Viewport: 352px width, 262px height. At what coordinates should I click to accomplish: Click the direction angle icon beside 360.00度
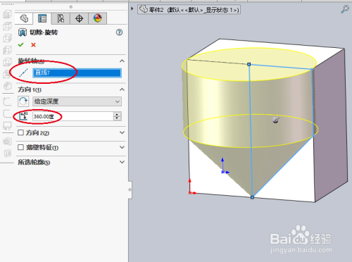[23, 116]
